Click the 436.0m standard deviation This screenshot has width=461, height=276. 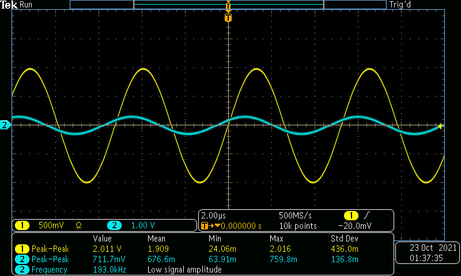tap(345, 249)
